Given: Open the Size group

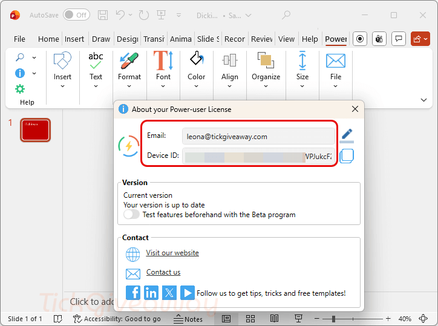Looking at the screenshot, I should tap(302, 70).
